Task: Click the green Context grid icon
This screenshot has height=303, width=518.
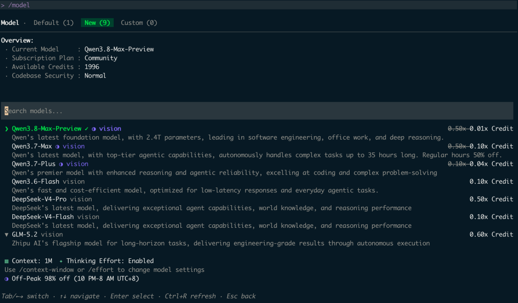Action: (6, 261)
